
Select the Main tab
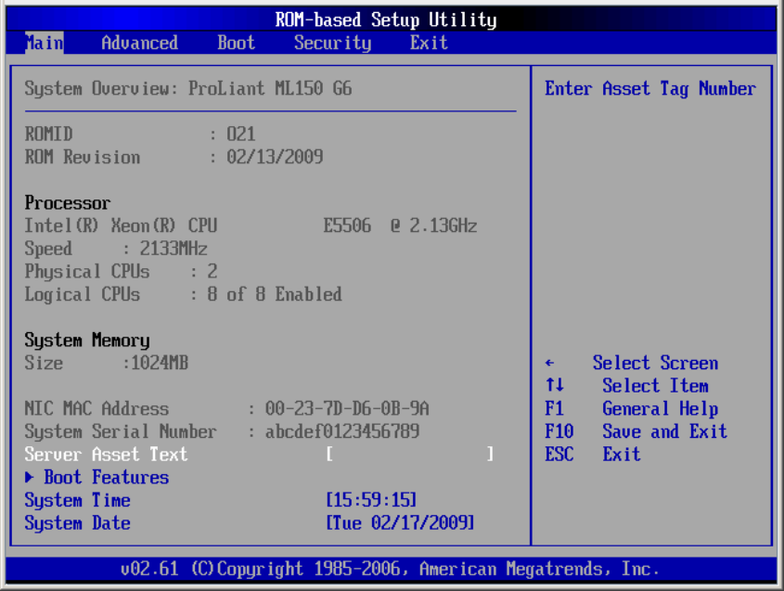44,43
